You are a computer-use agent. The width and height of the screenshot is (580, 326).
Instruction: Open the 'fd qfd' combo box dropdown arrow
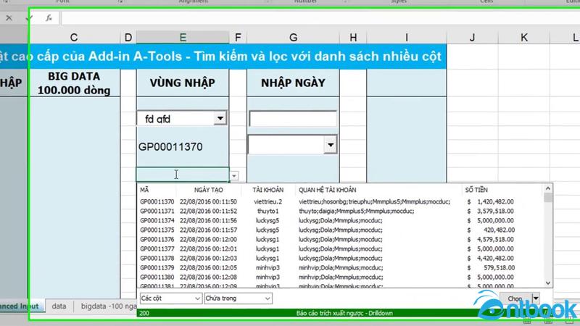220,119
